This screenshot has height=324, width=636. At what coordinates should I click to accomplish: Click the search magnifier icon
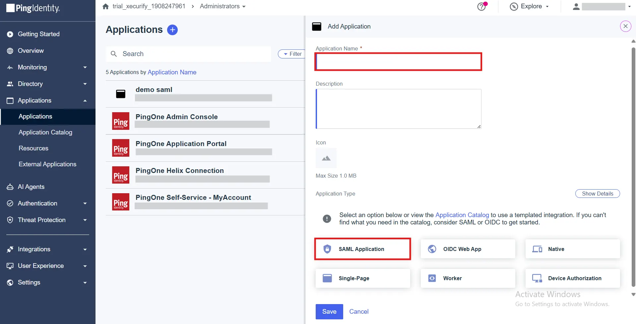(x=114, y=54)
